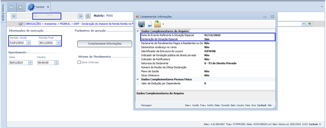Viewport: 326px width, 128px height.
Task: Collapse Dados Complementares Pessoa Física section
Action: tap(137, 79)
